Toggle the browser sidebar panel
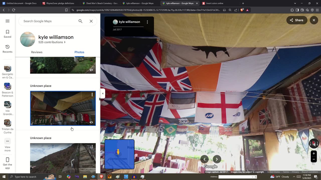This screenshot has width=321, height=180. pyautogui.click(x=297, y=10)
